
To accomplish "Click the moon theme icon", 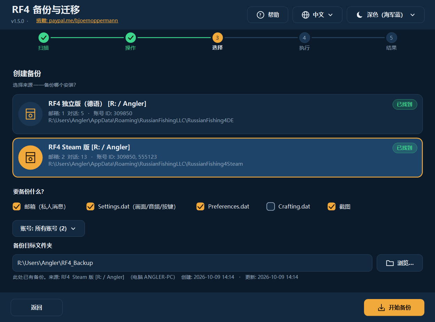I will click(360, 15).
